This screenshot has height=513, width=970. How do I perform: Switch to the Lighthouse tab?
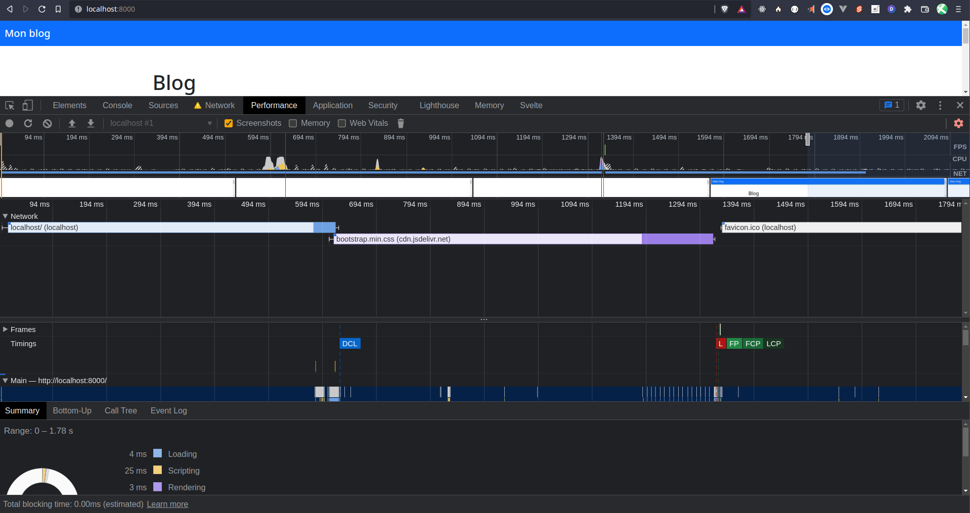click(439, 105)
